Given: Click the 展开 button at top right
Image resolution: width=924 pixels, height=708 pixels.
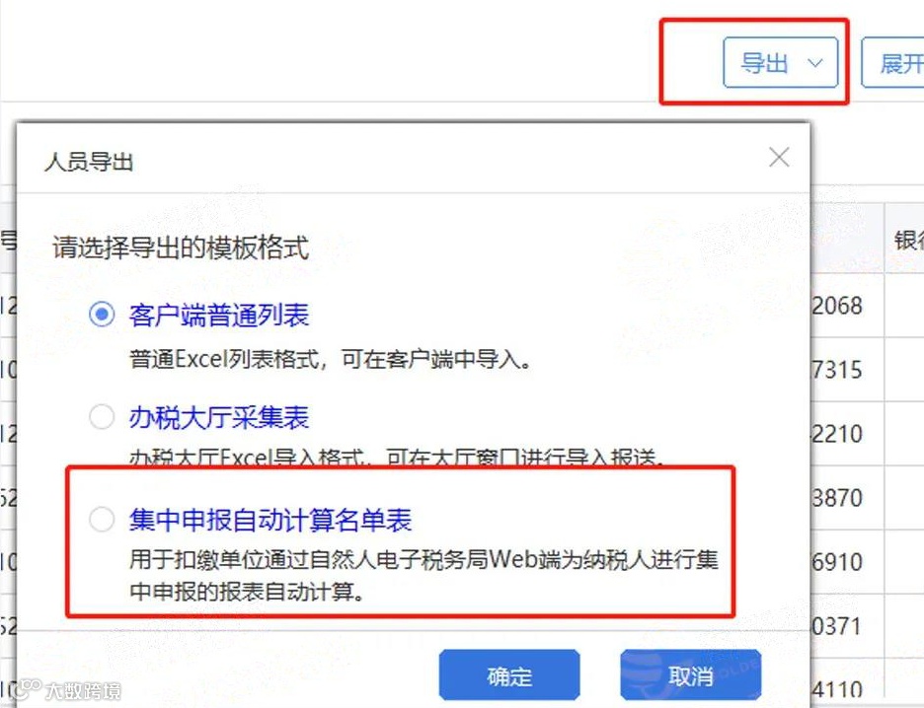Looking at the screenshot, I should 892,62.
